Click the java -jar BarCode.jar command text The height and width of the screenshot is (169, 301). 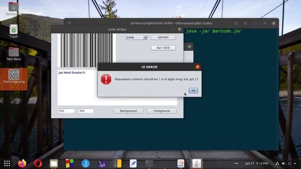tap(214, 31)
